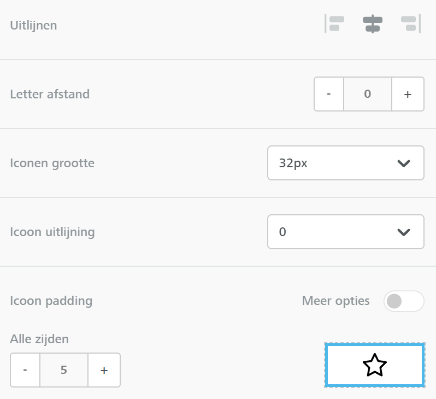Click the Letter afstand value field
436x399 pixels.
pos(368,94)
